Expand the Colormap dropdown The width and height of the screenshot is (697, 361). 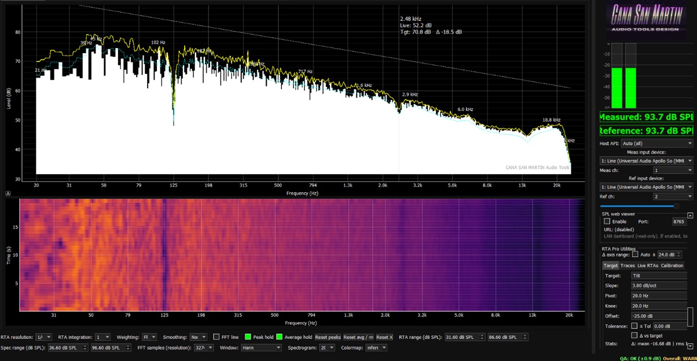tap(376, 348)
